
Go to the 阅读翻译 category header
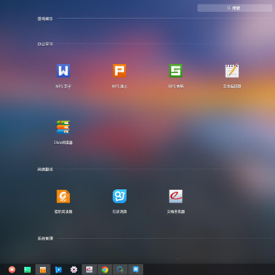[x=45, y=169]
